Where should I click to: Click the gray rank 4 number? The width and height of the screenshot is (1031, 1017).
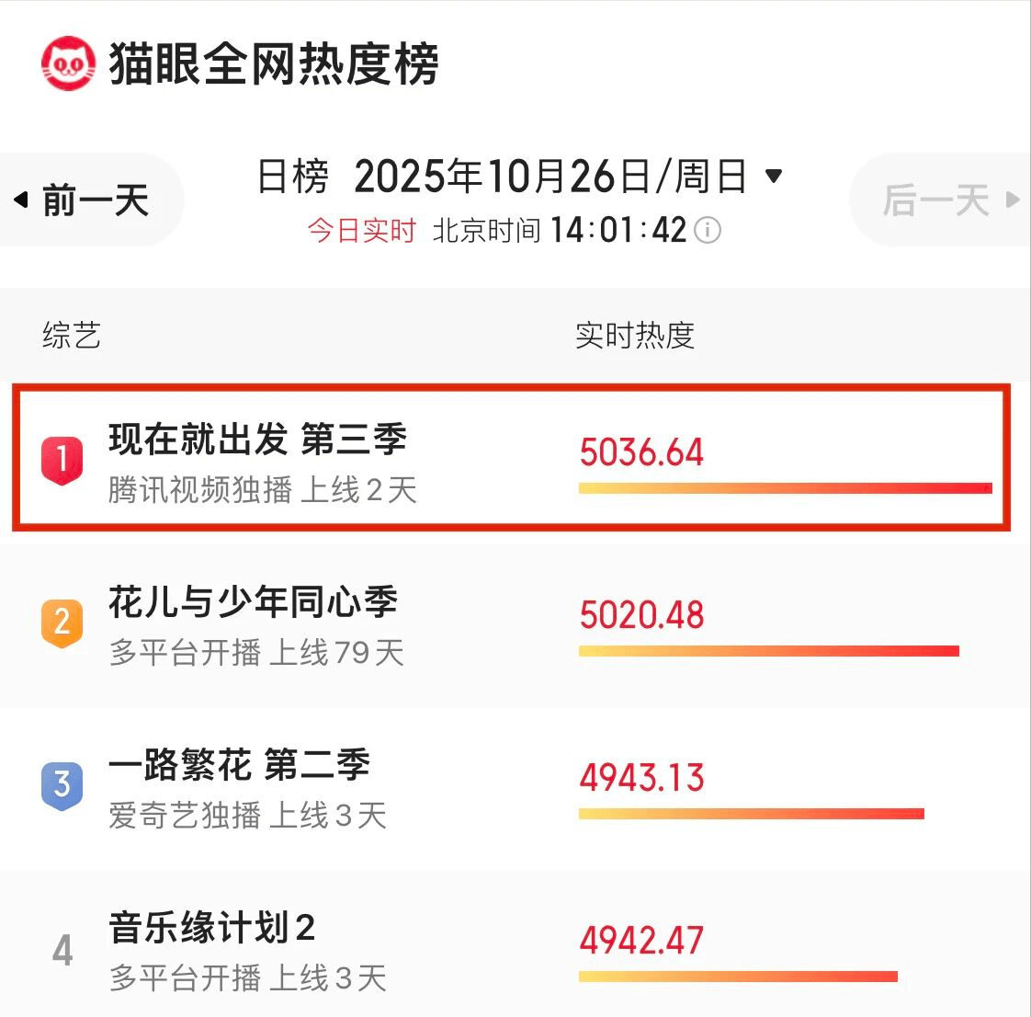pos(62,950)
